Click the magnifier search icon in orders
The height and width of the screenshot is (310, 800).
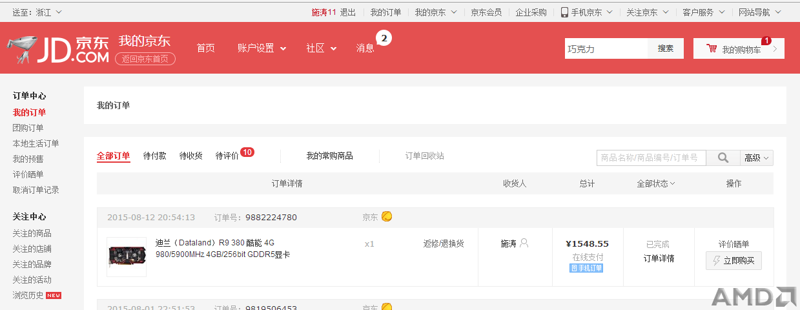[723, 158]
